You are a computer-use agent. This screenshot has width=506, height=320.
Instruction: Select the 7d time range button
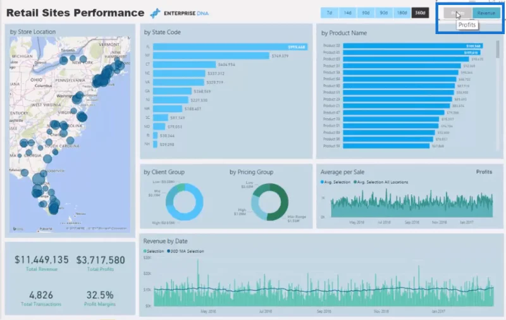(x=329, y=13)
